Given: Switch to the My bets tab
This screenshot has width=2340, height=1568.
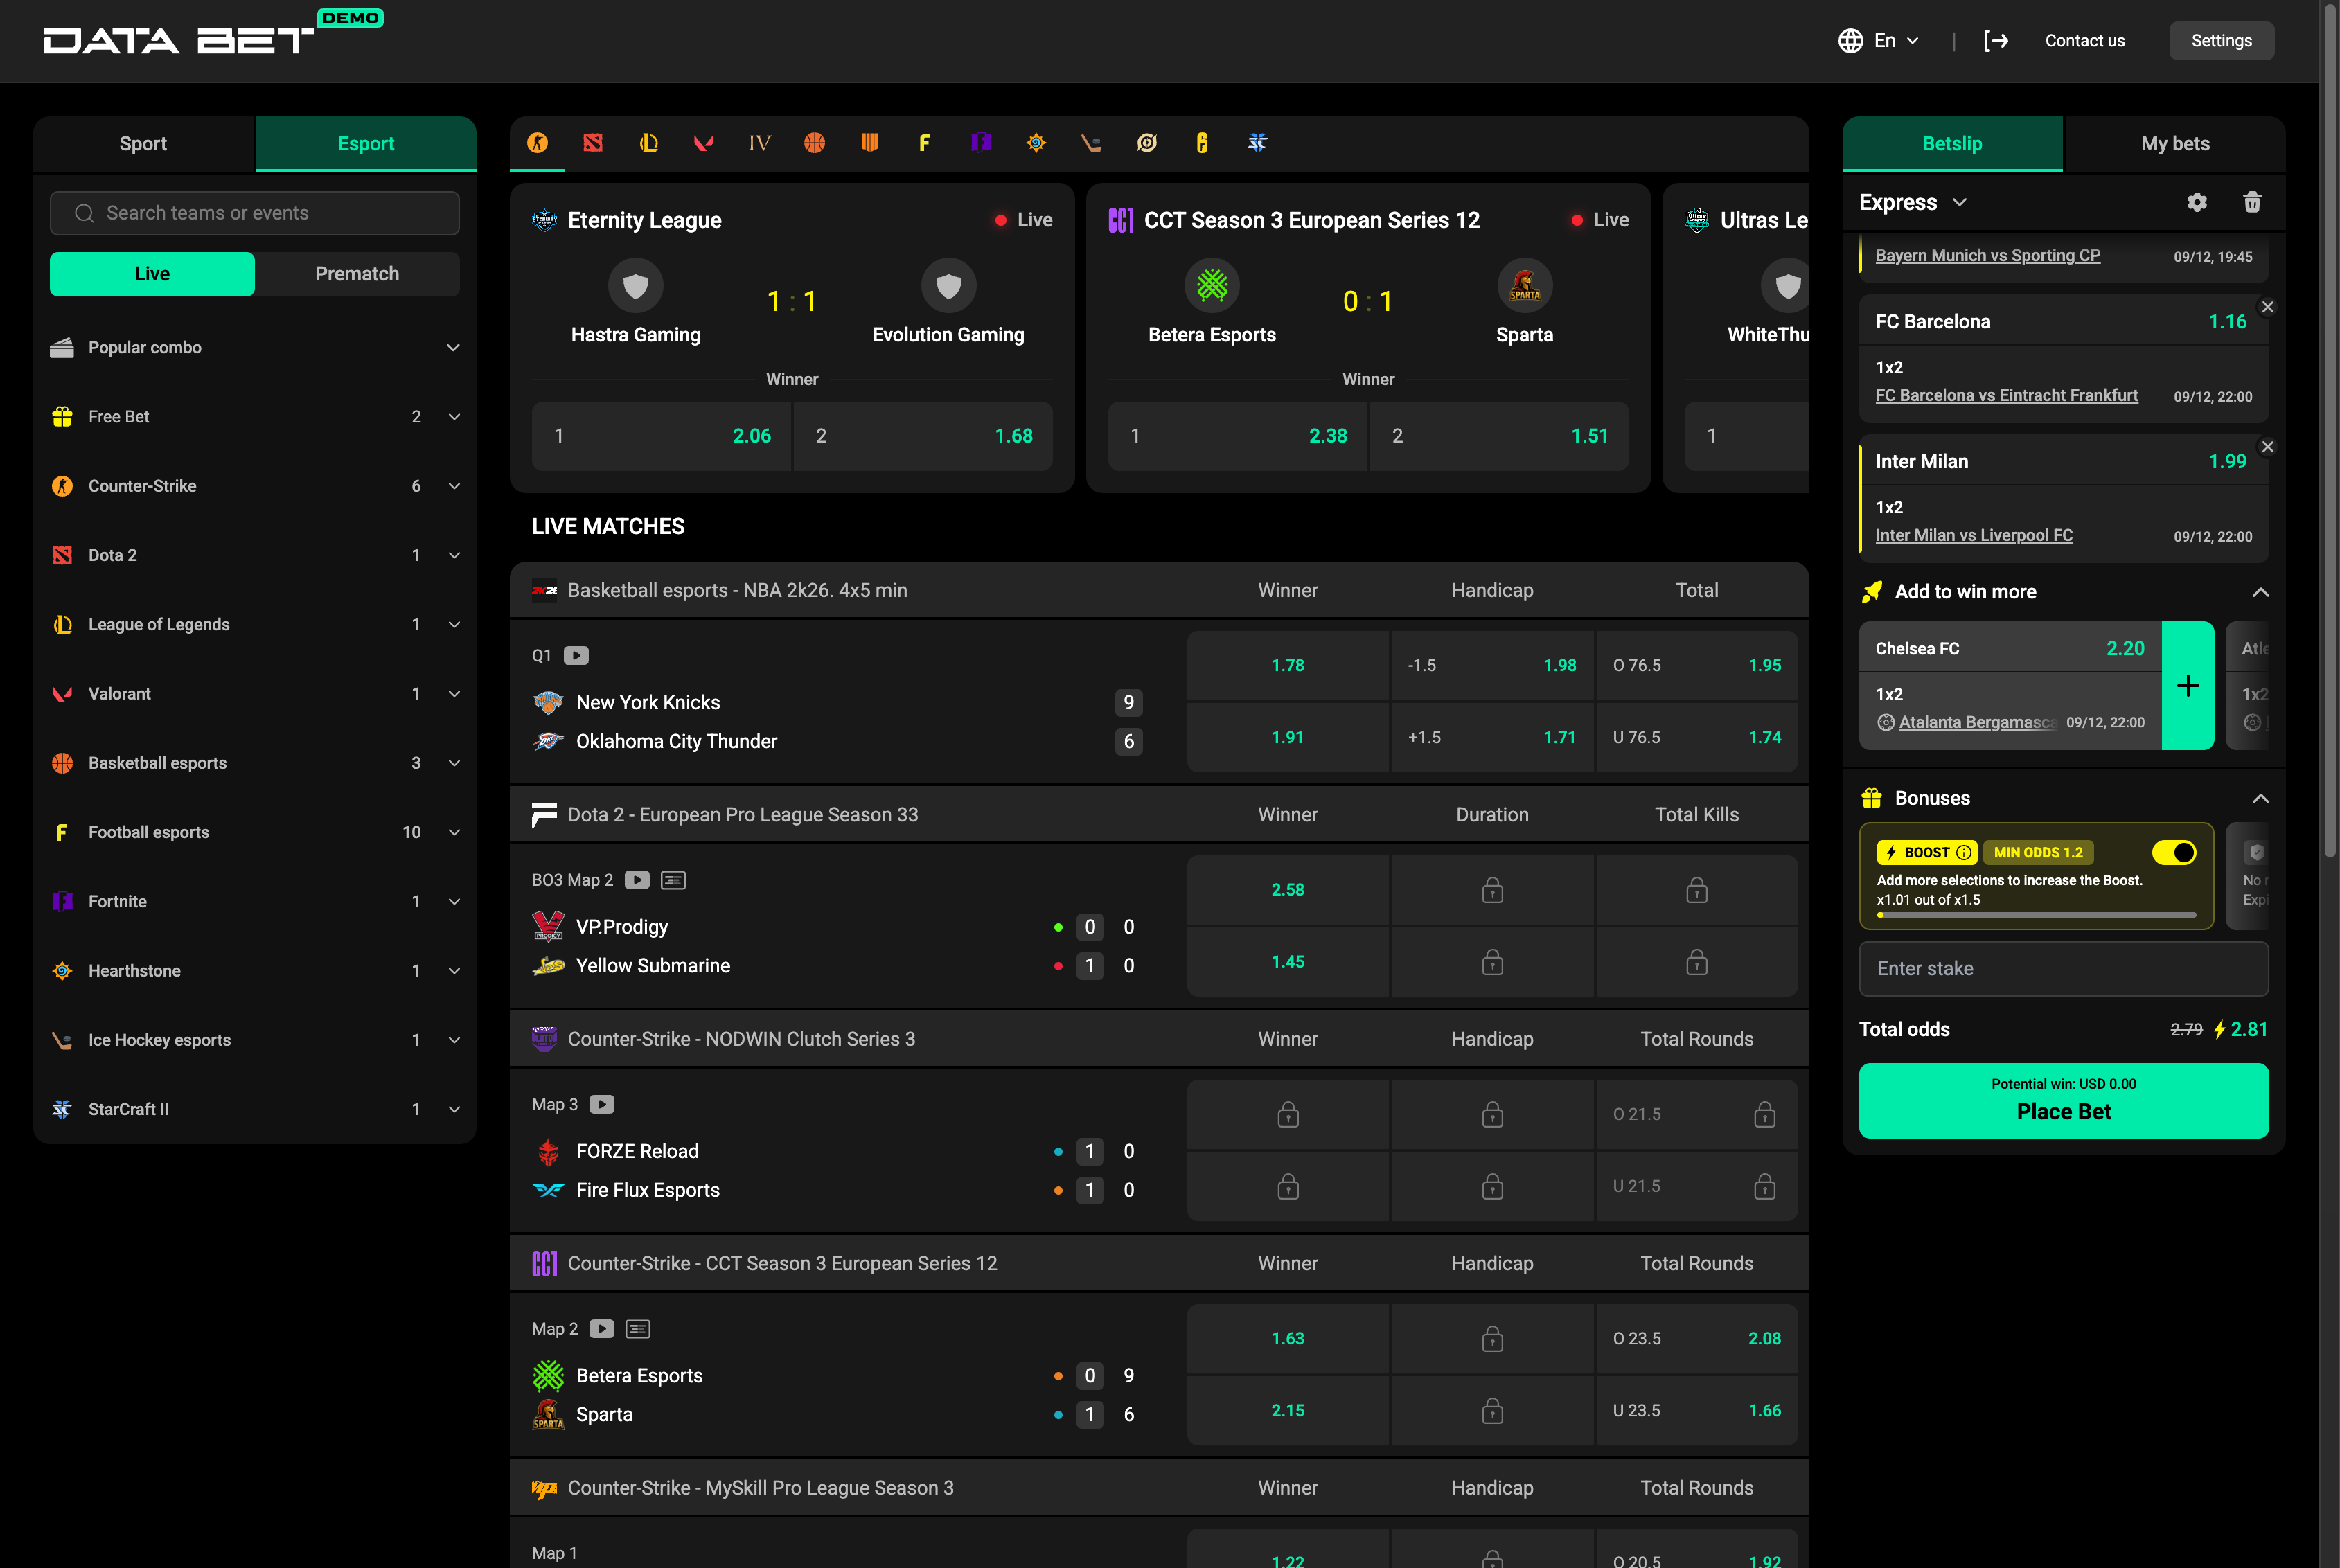Looking at the screenshot, I should [x=2174, y=144].
